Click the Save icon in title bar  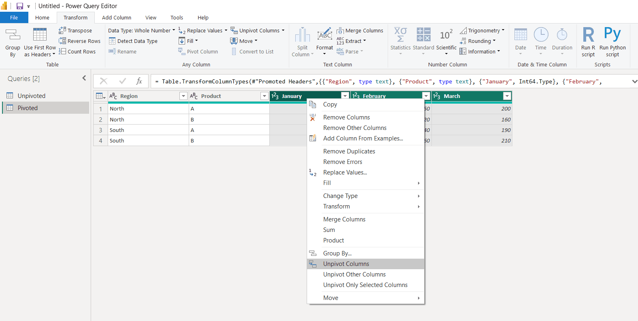[x=19, y=6]
